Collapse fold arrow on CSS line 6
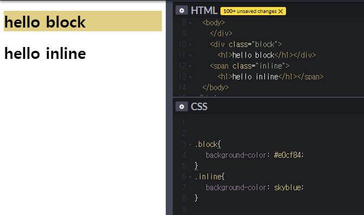Image resolution: width=364 pixels, height=215 pixels. coord(190,177)
